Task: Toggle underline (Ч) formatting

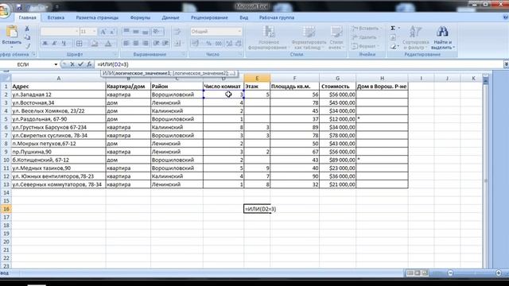Action: click(64, 43)
